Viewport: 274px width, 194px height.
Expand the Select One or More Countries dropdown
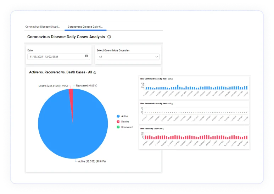(x=128, y=57)
